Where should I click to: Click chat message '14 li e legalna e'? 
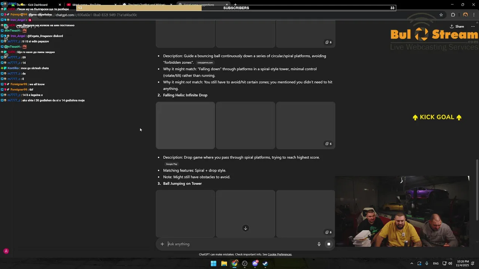pos(33,95)
